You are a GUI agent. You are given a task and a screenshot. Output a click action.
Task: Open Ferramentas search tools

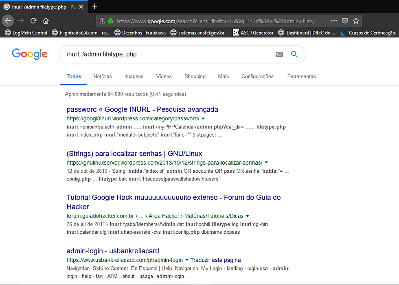tap(302, 76)
